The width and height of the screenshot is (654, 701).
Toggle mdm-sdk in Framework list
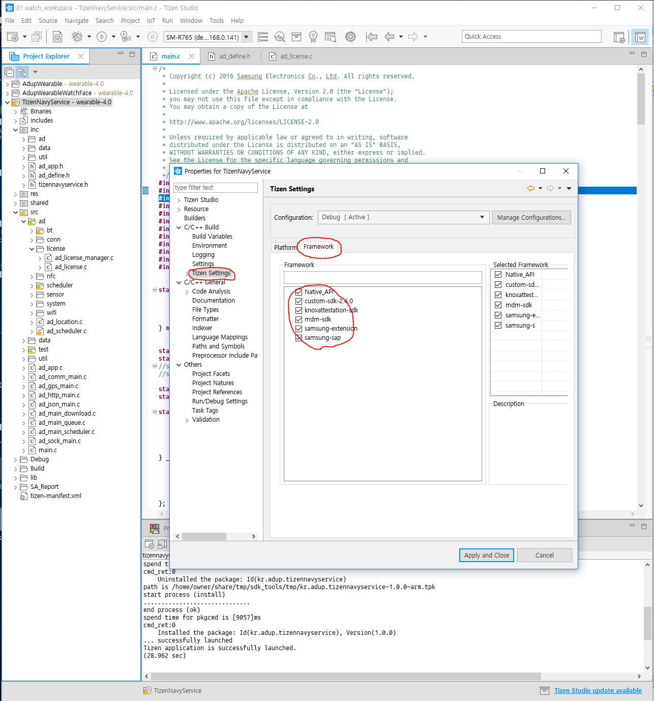[x=299, y=319]
